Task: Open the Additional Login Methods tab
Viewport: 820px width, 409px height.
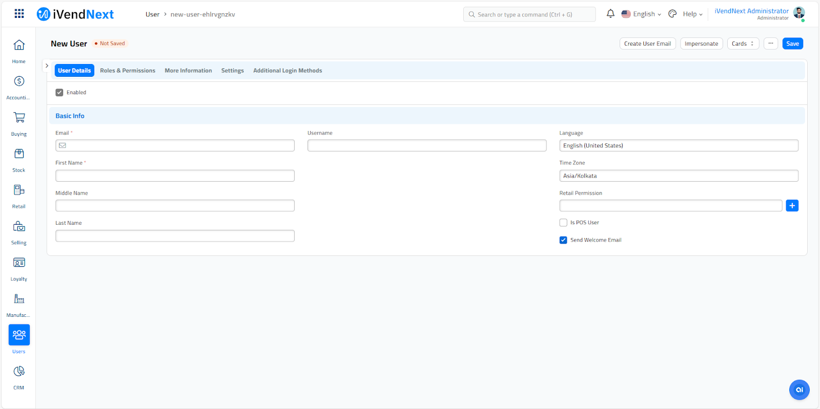Action: 288,71
